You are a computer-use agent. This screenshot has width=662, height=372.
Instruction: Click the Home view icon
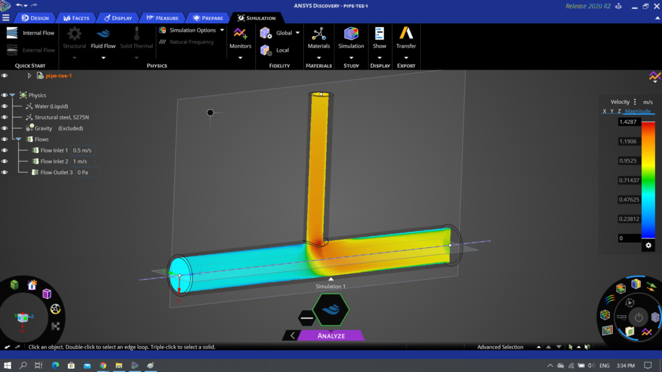(x=32, y=285)
